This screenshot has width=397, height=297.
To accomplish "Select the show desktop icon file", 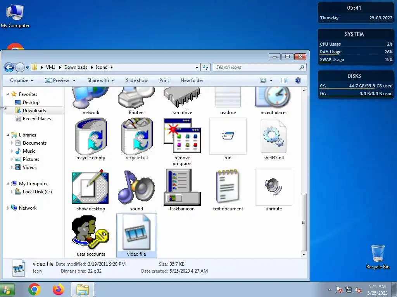I will pos(91,190).
